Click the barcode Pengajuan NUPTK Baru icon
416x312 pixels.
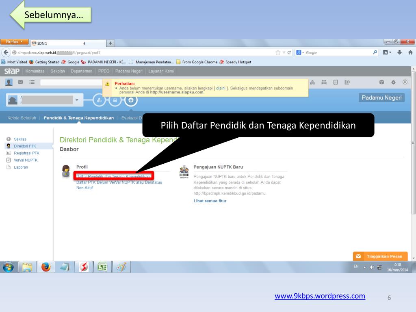point(184,172)
